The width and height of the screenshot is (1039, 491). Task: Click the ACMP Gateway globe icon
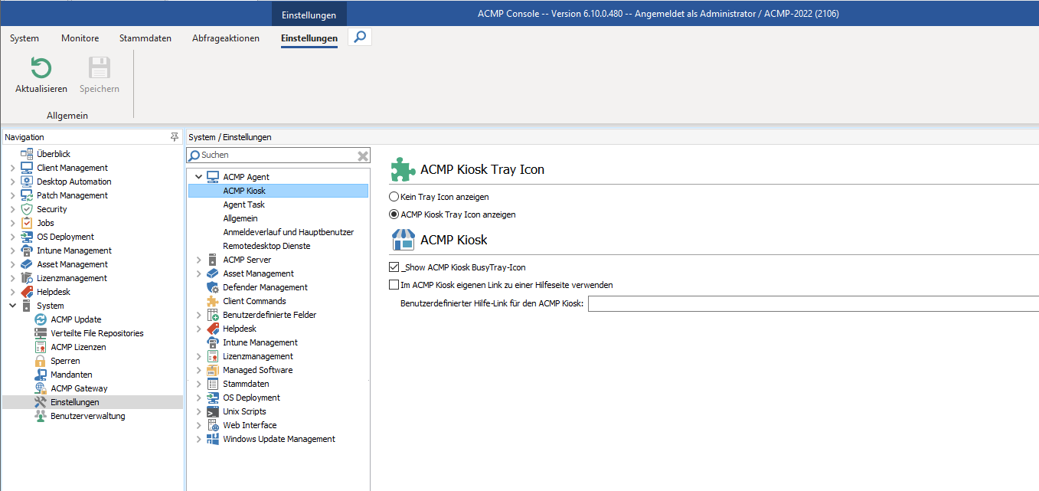click(41, 388)
